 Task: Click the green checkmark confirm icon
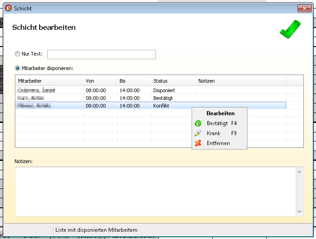coord(290,29)
